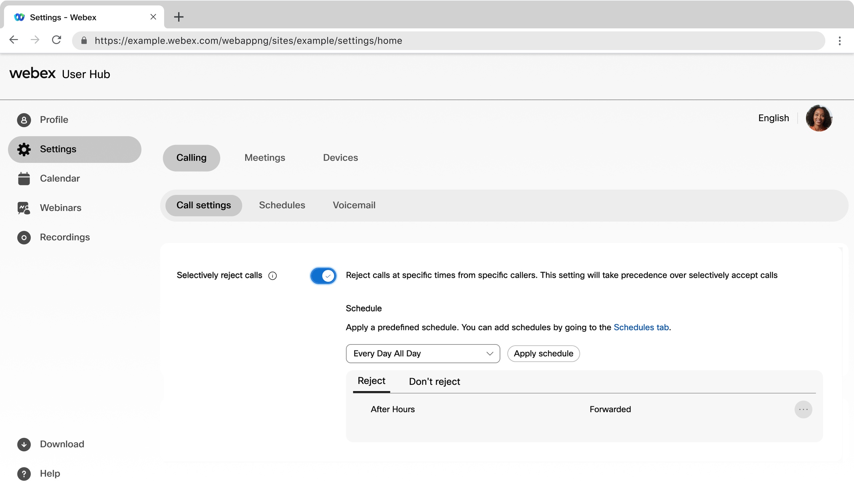Image resolution: width=854 pixels, height=494 pixels.
Task: Click the Webinars label in sidebar
Action: [61, 208]
